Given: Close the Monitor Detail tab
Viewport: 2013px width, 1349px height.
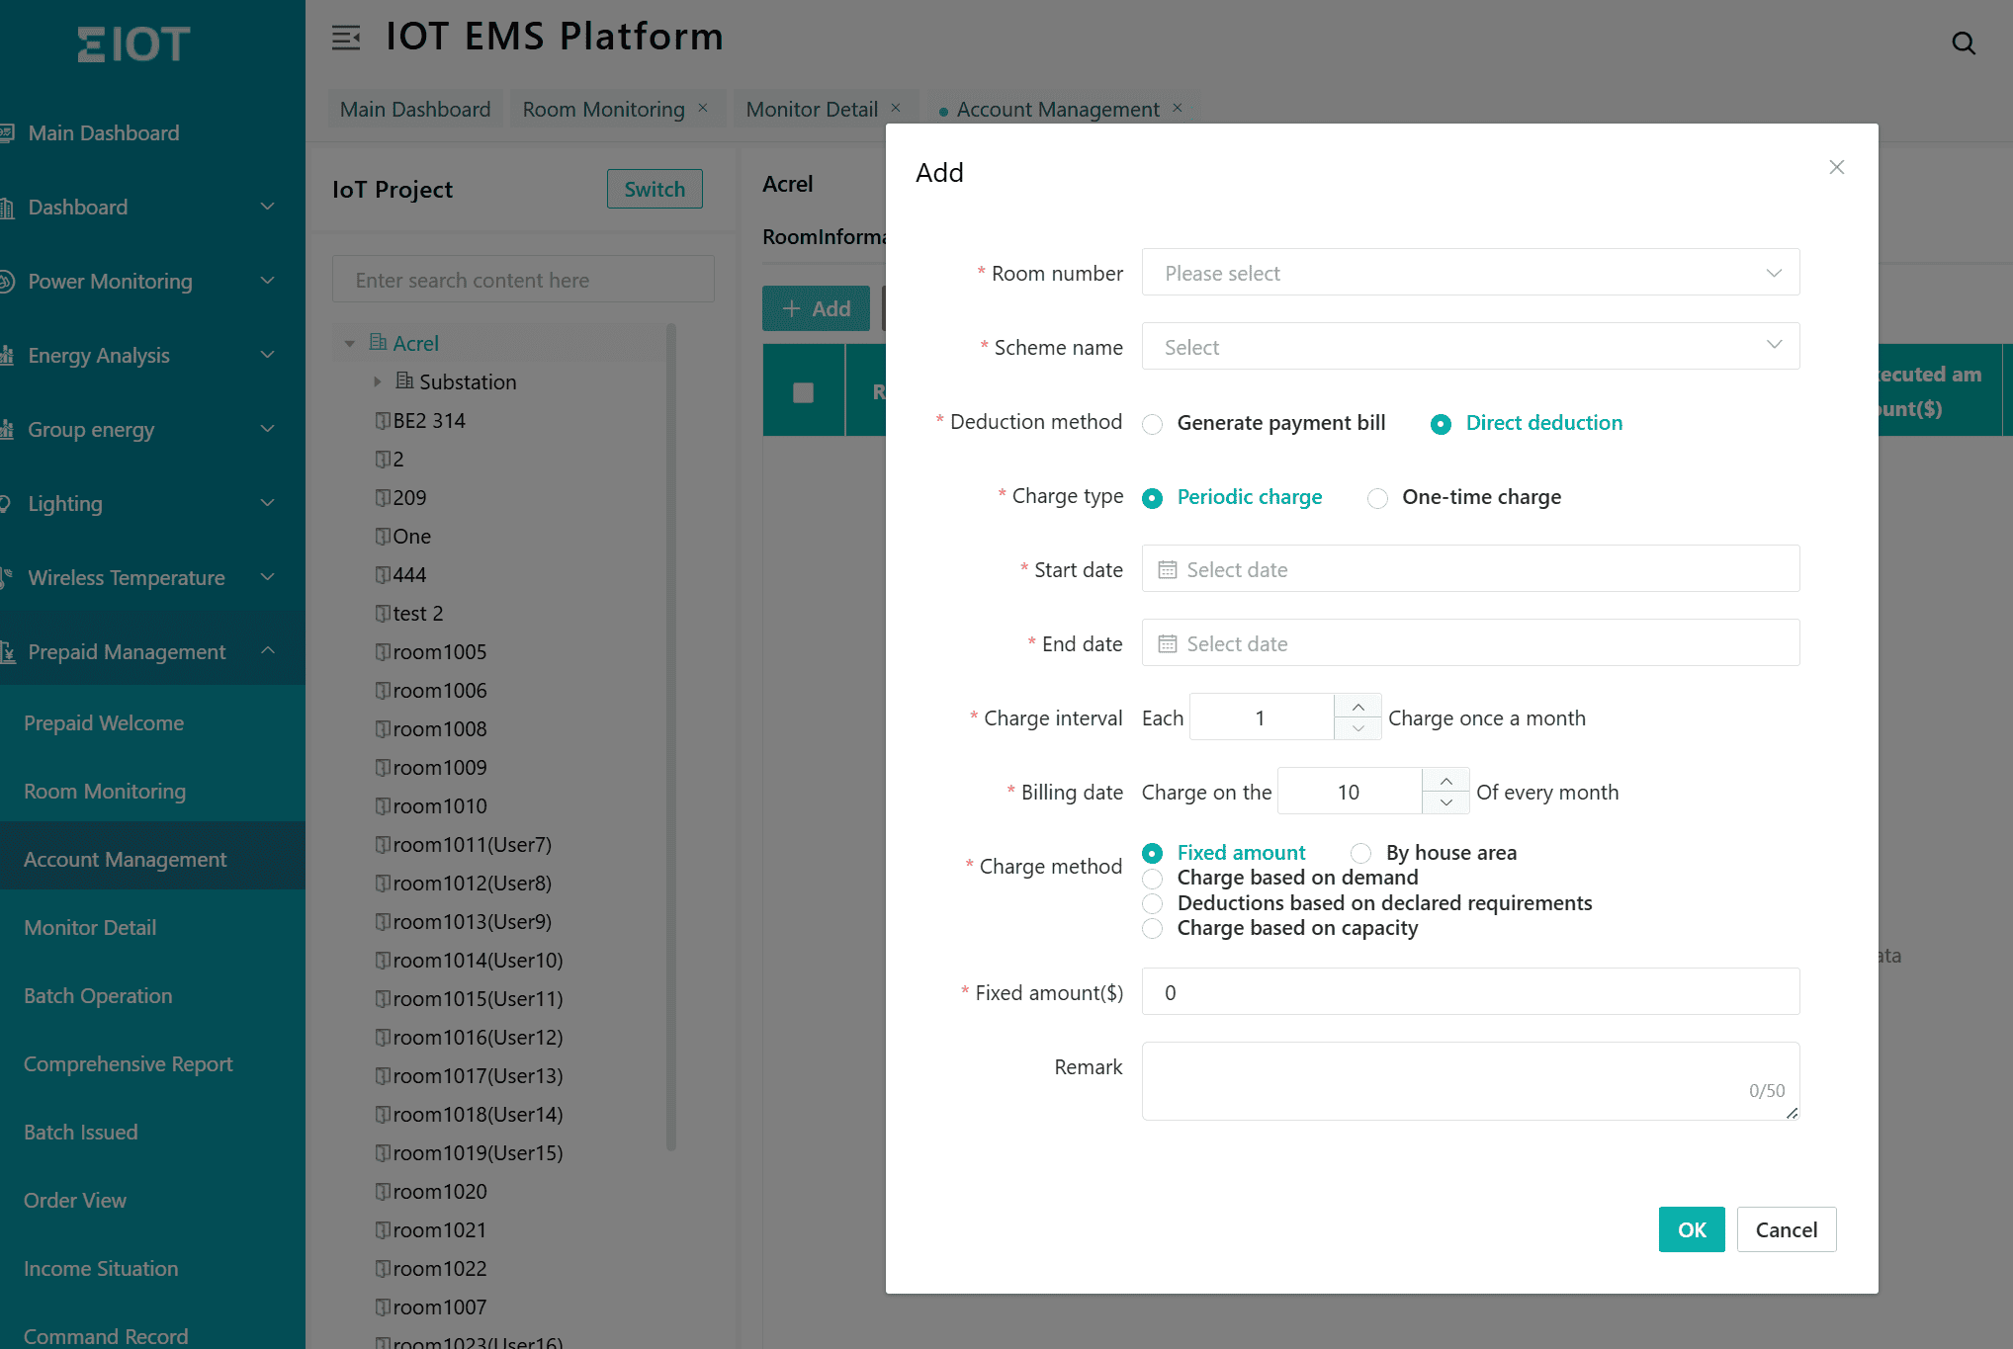Looking at the screenshot, I should [x=896, y=108].
